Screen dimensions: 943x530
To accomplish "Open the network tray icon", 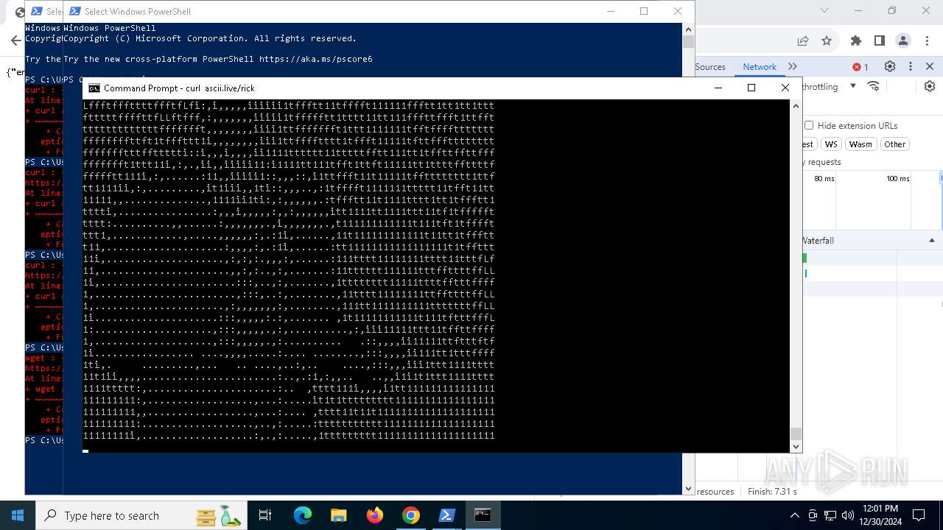I will [x=830, y=515].
